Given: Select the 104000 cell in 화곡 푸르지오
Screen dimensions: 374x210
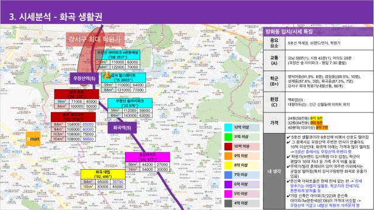Looking at the screenshot, I should [73, 124].
